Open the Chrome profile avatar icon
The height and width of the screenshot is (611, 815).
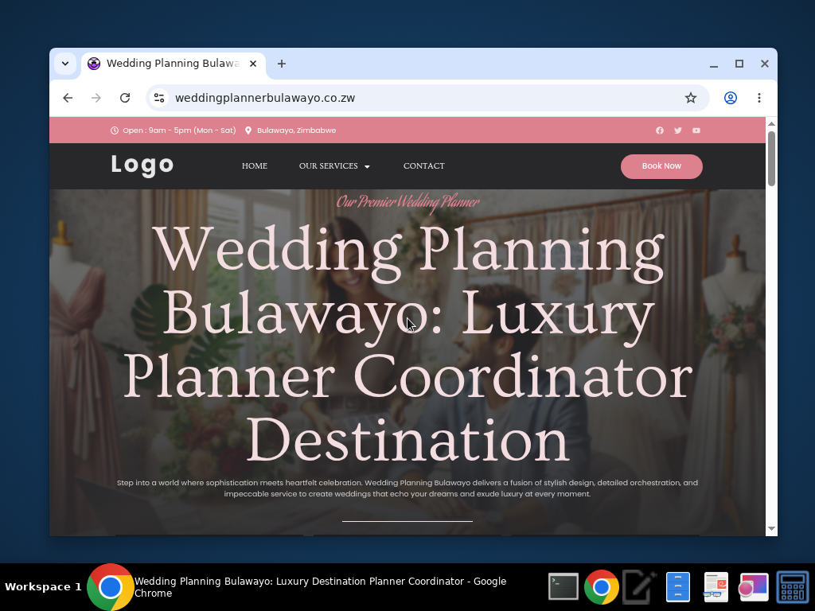[731, 98]
